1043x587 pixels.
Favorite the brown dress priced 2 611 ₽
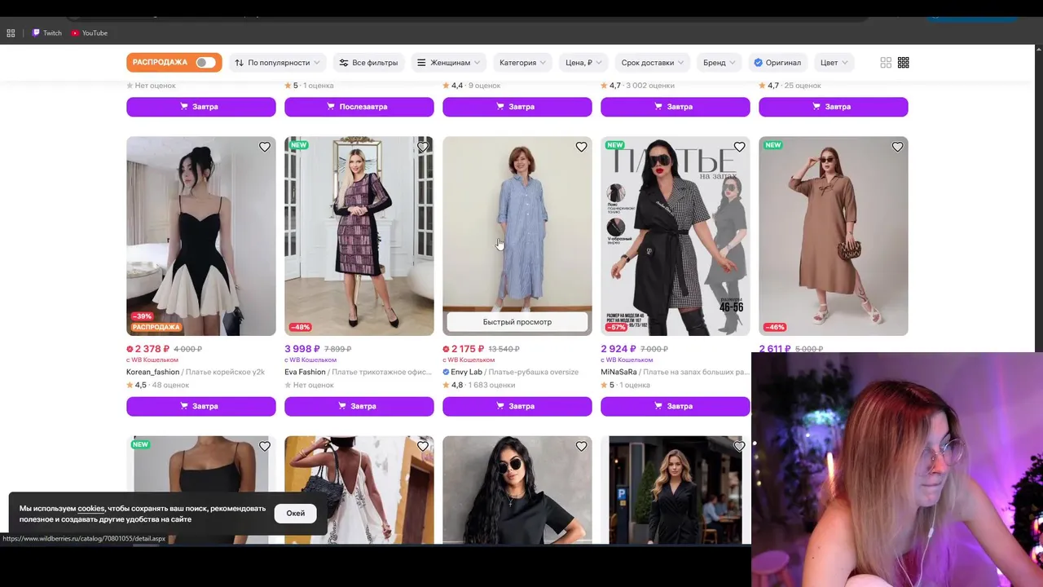click(897, 148)
